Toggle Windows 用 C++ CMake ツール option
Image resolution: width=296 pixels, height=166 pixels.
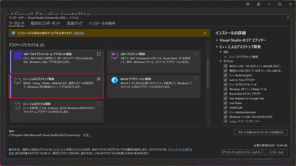click(x=225, y=89)
